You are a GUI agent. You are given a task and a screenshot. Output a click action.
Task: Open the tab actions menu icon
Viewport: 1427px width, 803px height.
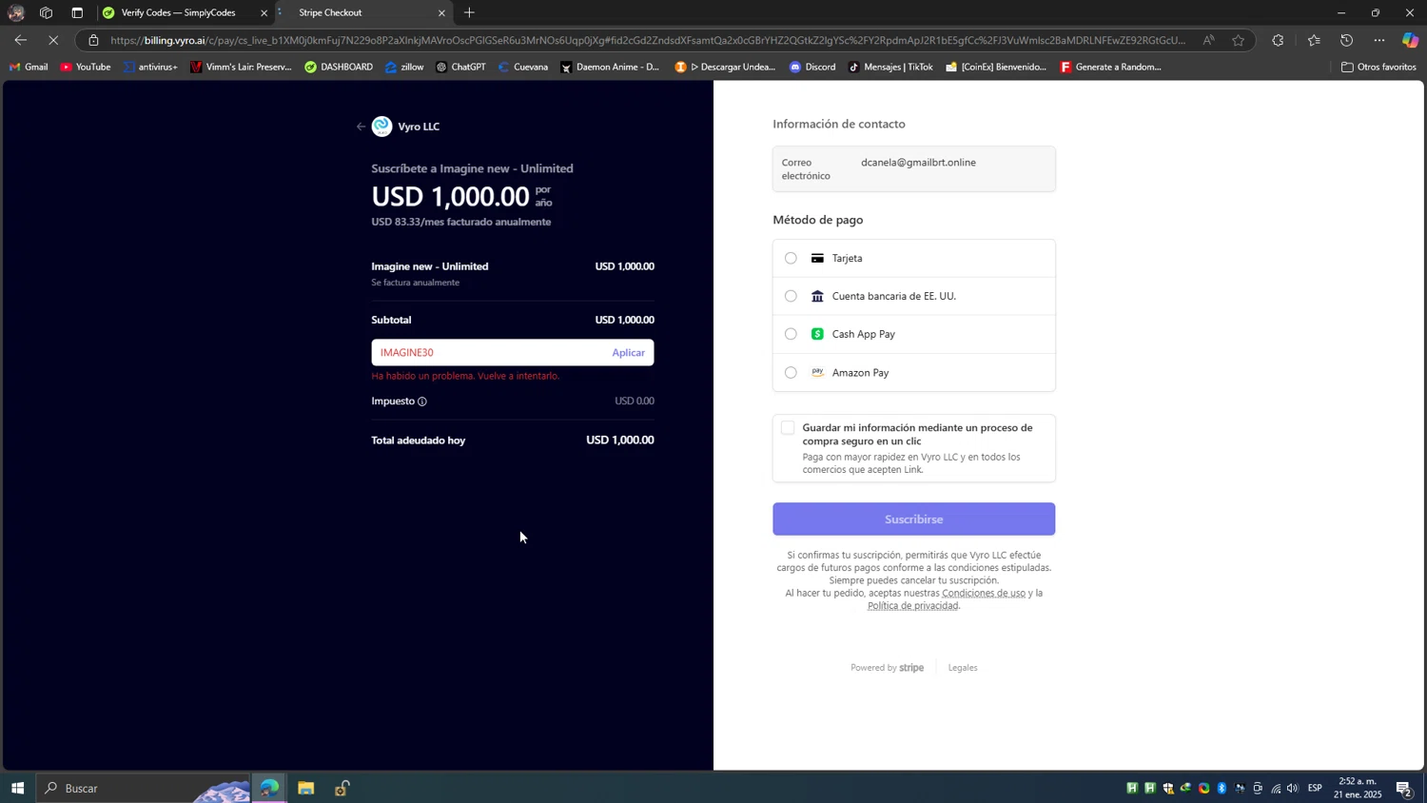[77, 12]
